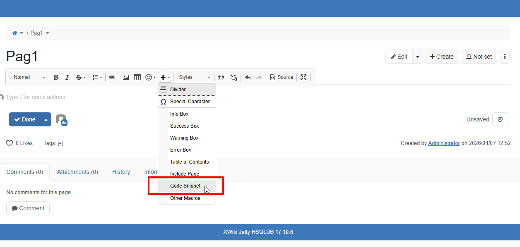Open the Normal paragraph format dropdown
Viewport: 520px width, 247px height.
tap(29, 77)
